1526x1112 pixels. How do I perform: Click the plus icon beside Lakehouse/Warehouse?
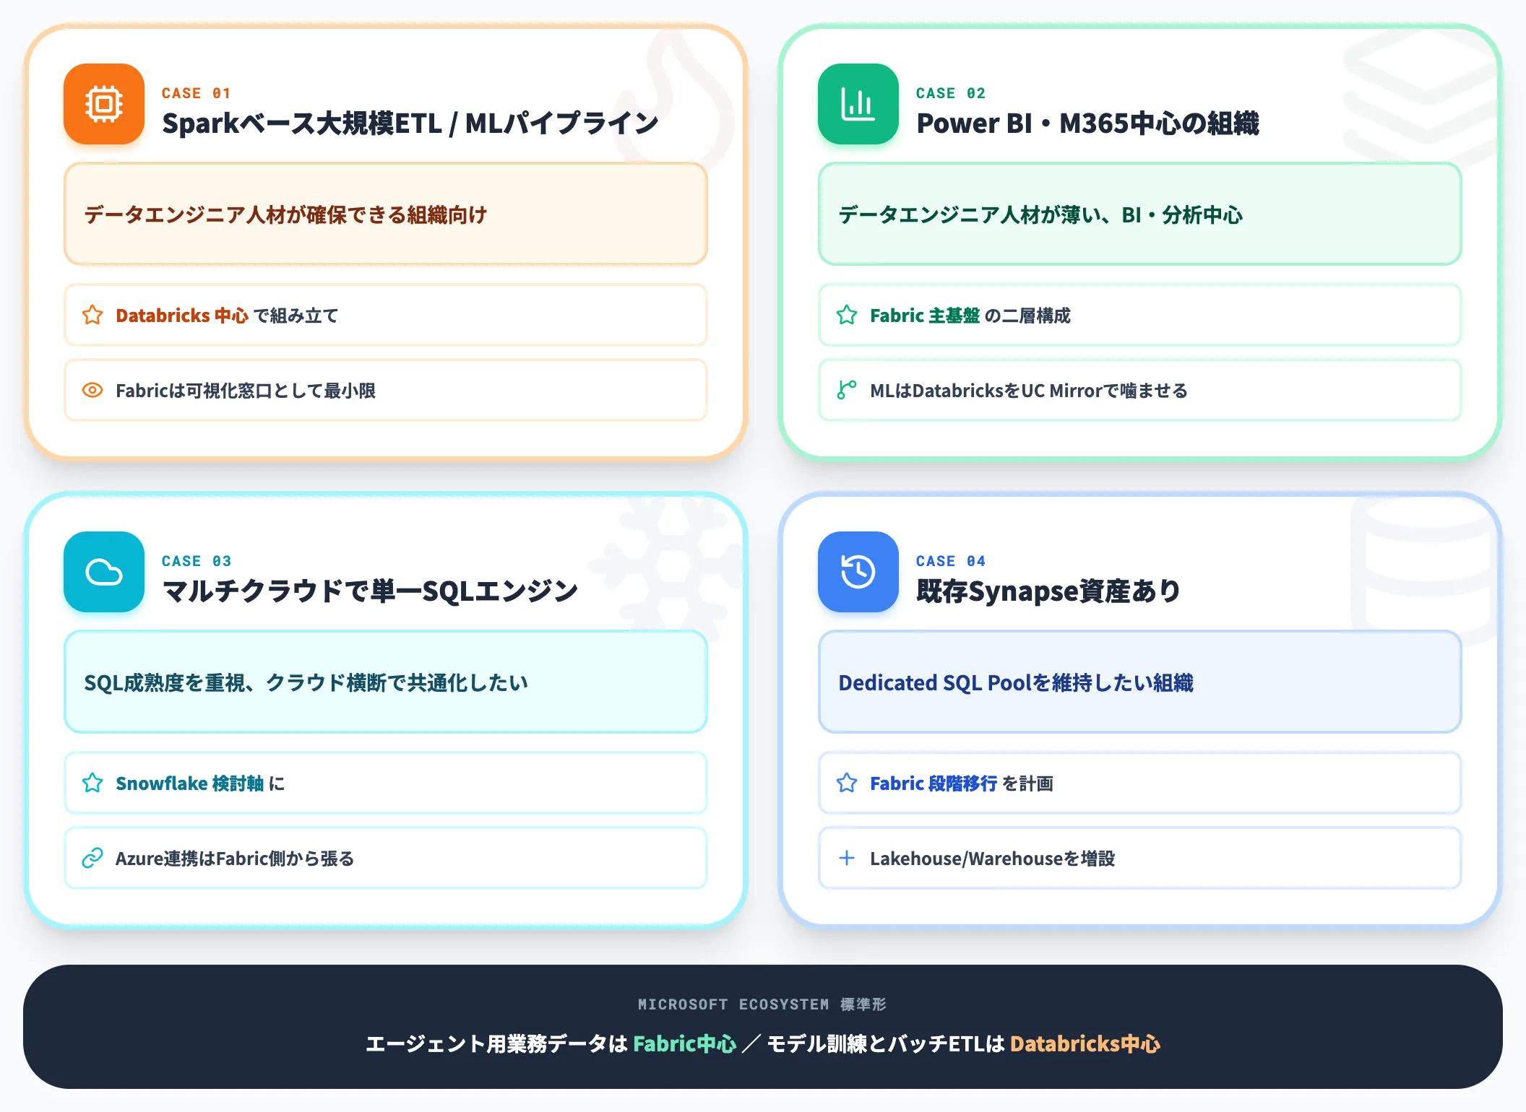(847, 858)
